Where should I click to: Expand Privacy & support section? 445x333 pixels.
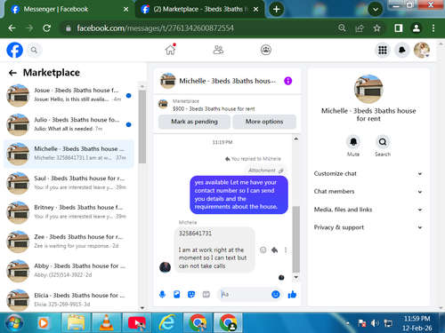pyautogui.click(x=368, y=227)
